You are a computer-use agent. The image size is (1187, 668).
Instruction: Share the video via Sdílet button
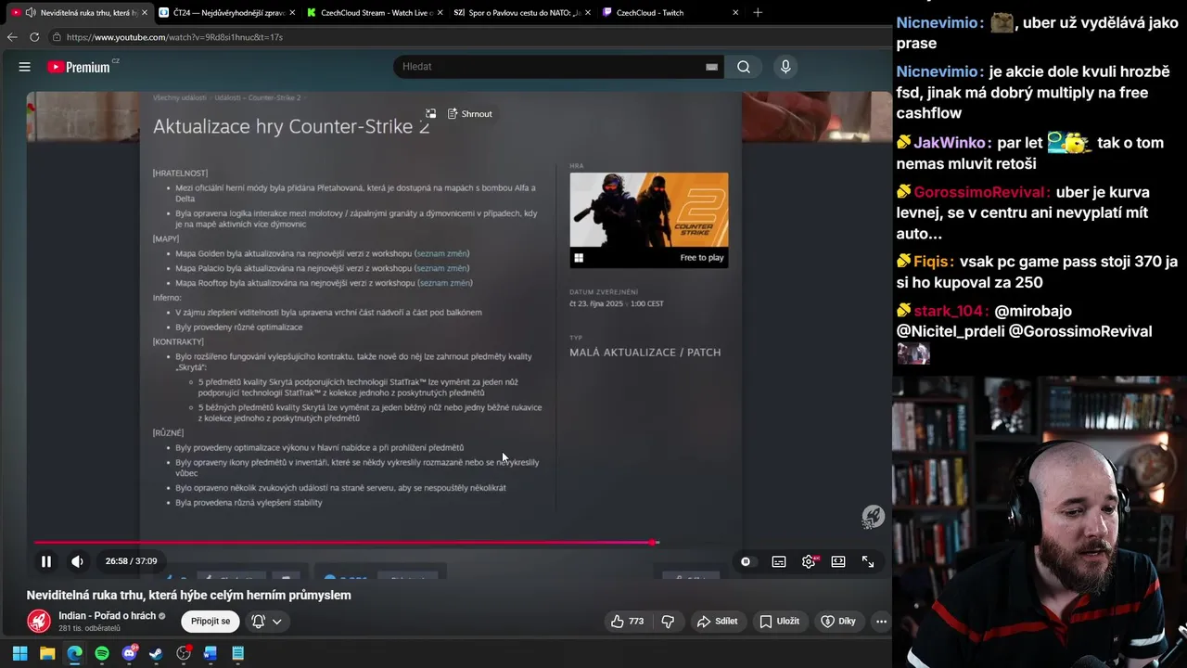coord(718,622)
